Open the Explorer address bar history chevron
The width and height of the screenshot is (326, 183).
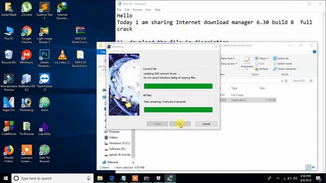tap(282, 81)
